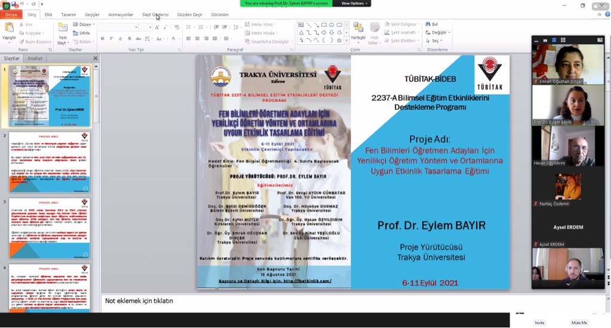This screenshot has width=611, height=328.
Task: Select the align text left icon
Action: [189, 39]
